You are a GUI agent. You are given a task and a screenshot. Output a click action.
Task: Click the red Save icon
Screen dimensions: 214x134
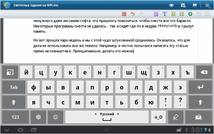[x=124, y=14]
